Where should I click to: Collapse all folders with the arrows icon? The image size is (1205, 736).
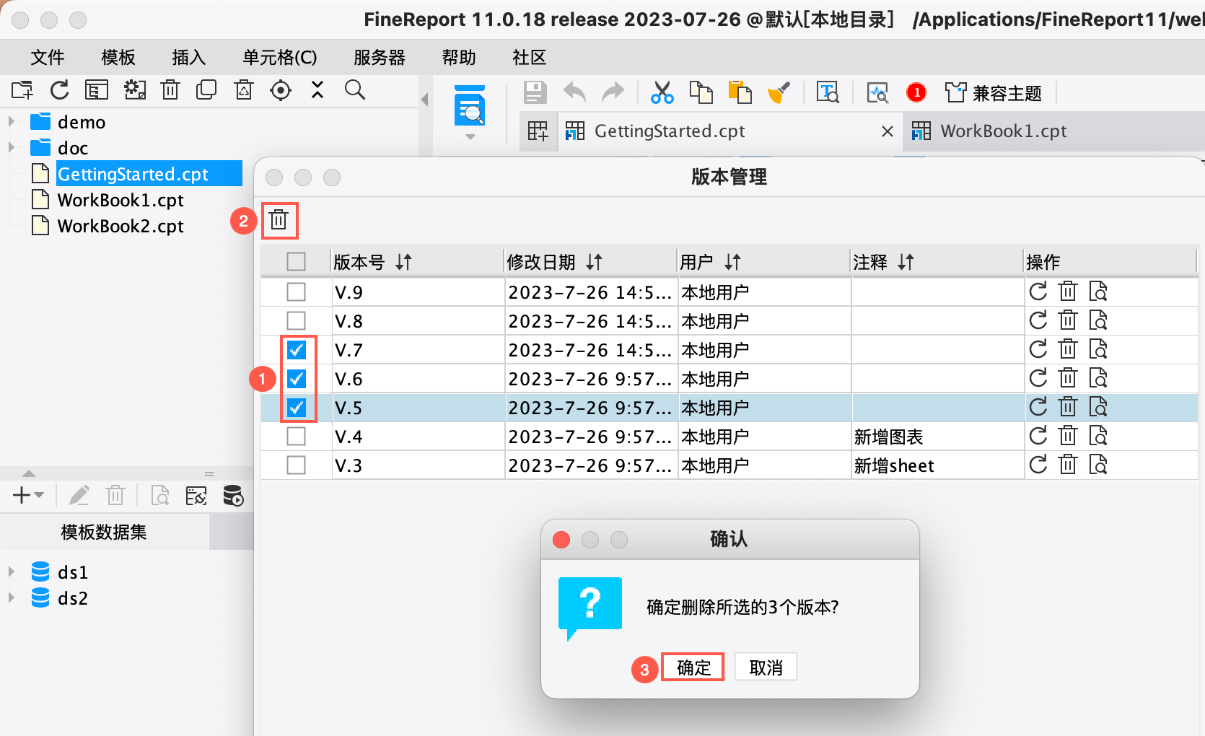(317, 90)
